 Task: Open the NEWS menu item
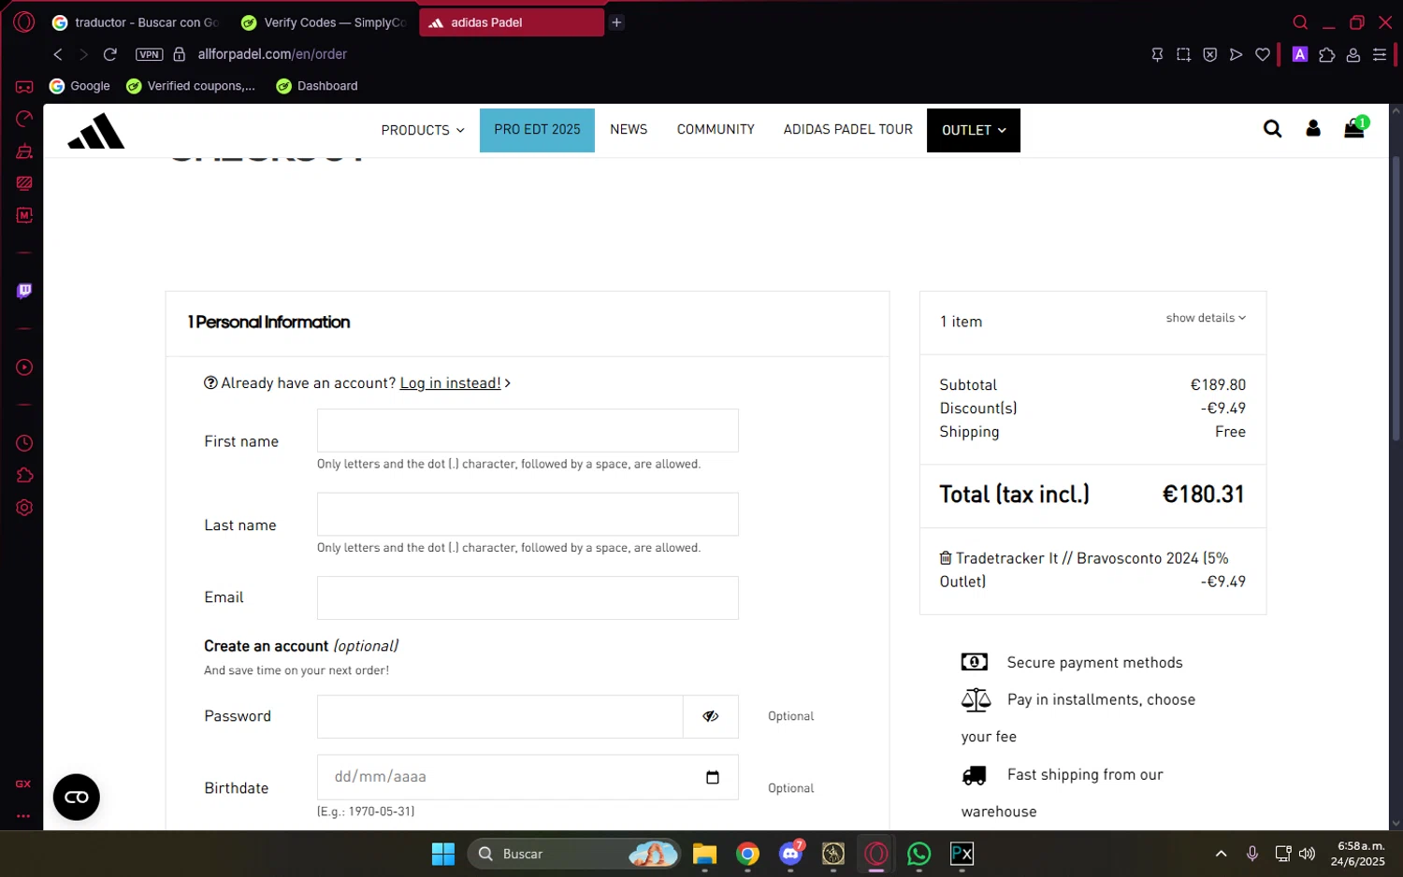coord(629,130)
